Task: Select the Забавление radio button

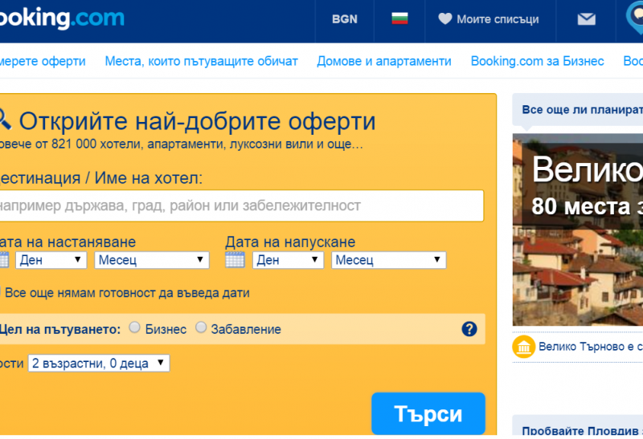Action: point(200,327)
